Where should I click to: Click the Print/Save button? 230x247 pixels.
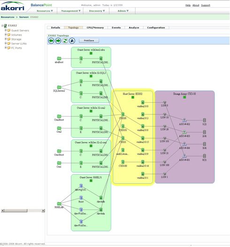coord(89,41)
